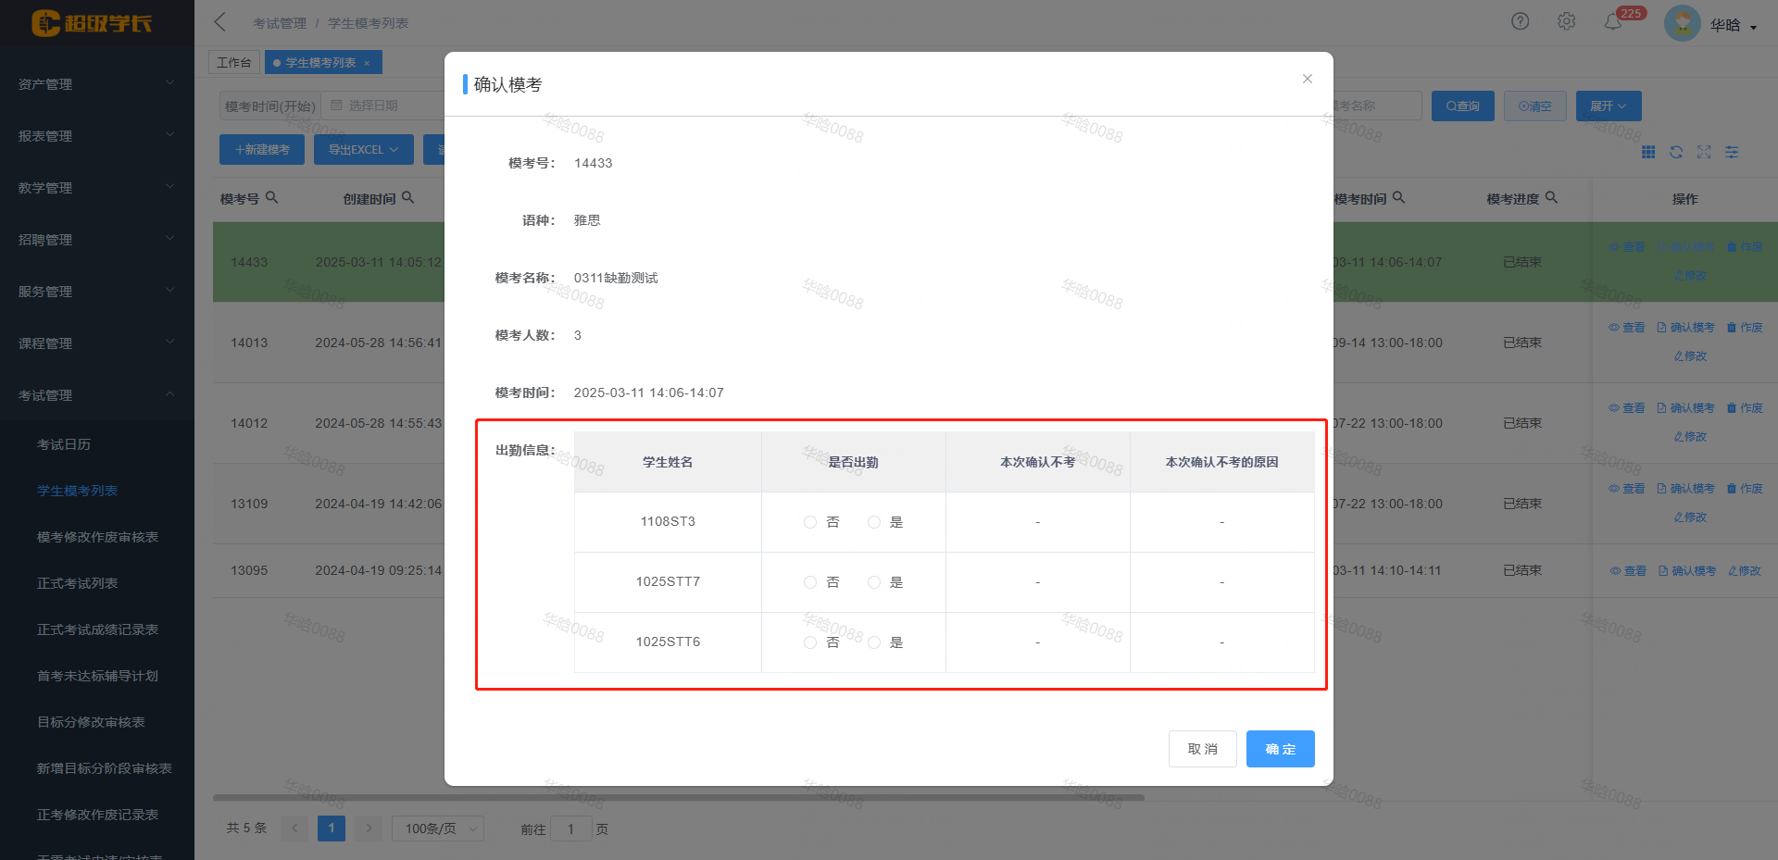Cancel the 确认模考 dialog via 取消
This screenshot has height=860, width=1778.
(x=1202, y=749)
